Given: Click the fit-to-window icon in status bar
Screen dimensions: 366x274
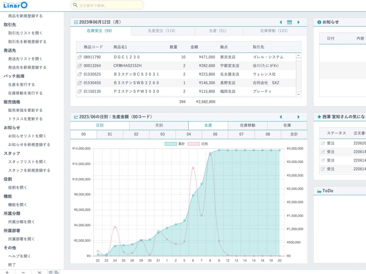Looking at the screenshot, I should [x=39, y=272].
